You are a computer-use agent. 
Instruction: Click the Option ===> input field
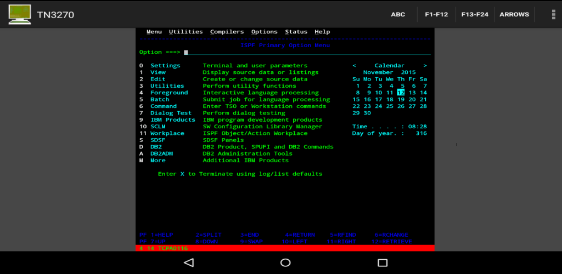point(307,52)
